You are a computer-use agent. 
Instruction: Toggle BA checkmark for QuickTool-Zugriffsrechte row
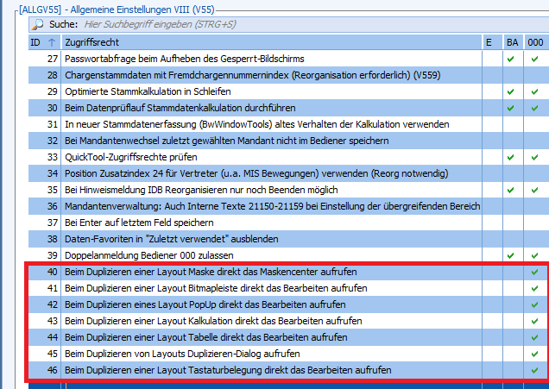[511, 157]
